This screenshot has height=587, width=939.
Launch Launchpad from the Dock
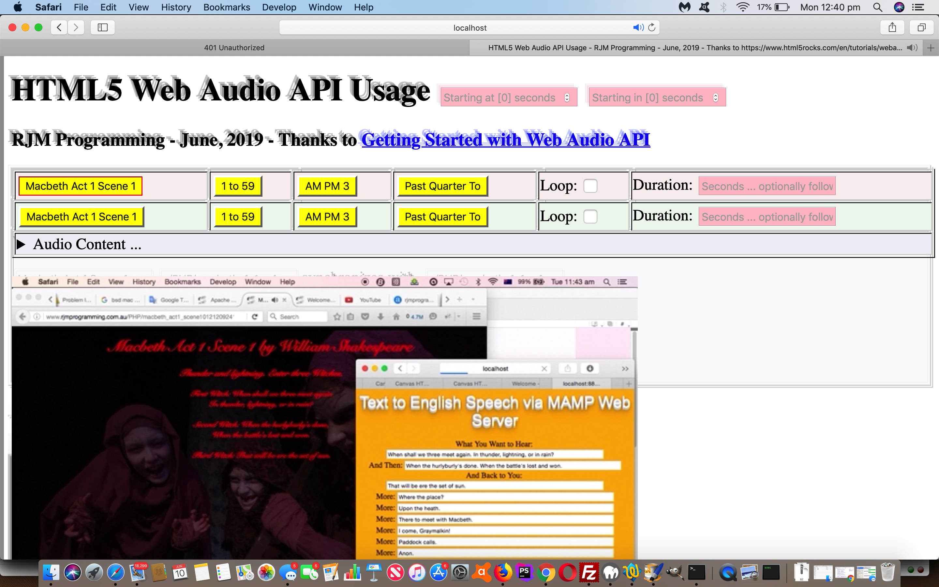coord(94,572)
